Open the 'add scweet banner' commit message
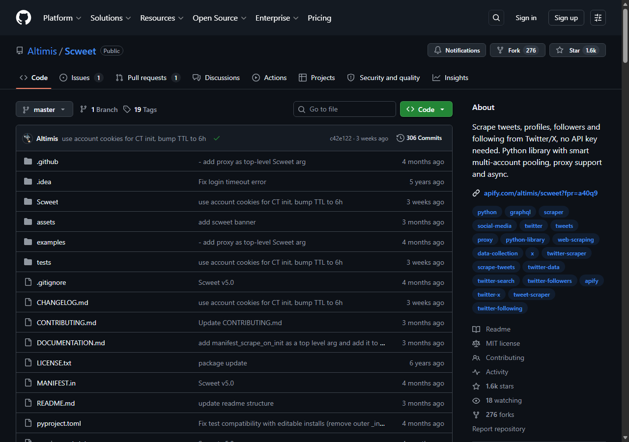The width and height of the screenshot is (629, 442). [227, 222]
